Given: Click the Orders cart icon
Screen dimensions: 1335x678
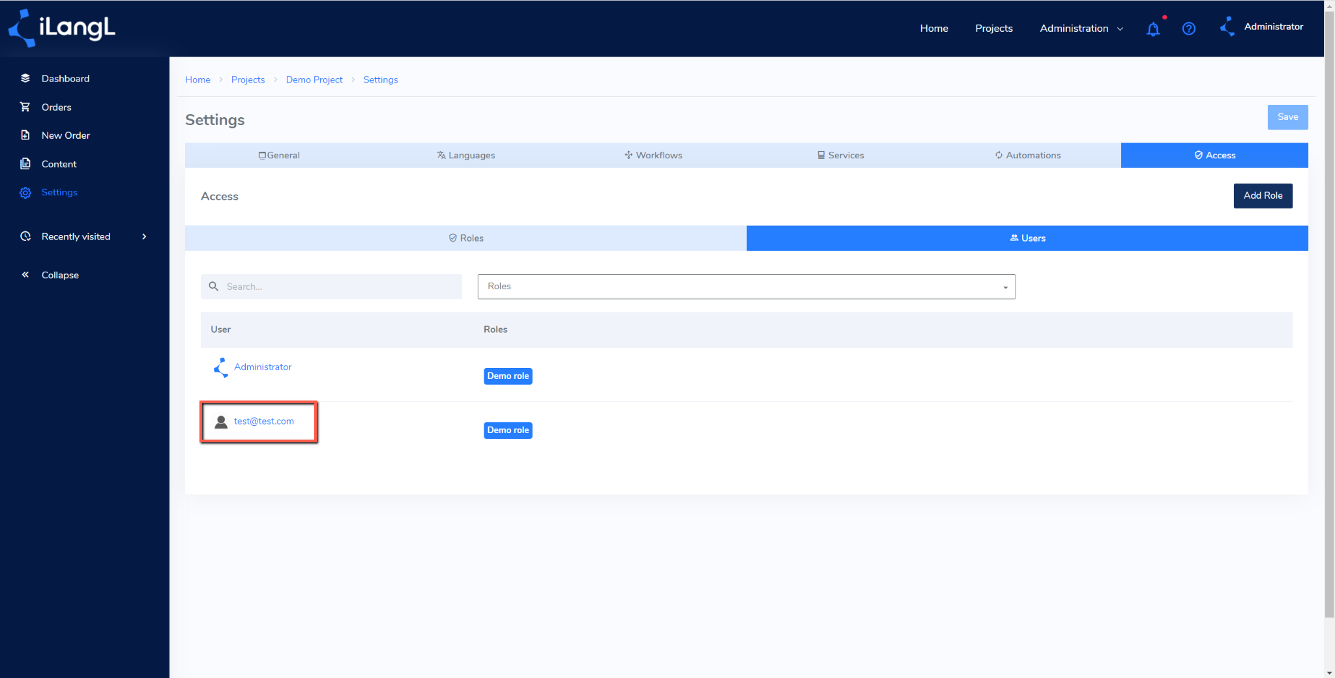Looking at the screenshot, I should click(25, 107).
